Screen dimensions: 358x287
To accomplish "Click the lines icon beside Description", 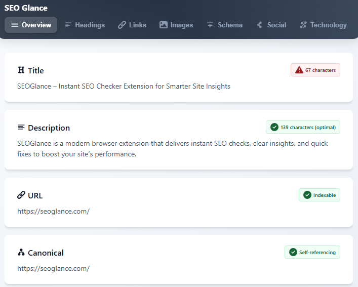I will [x=21, y=127].
